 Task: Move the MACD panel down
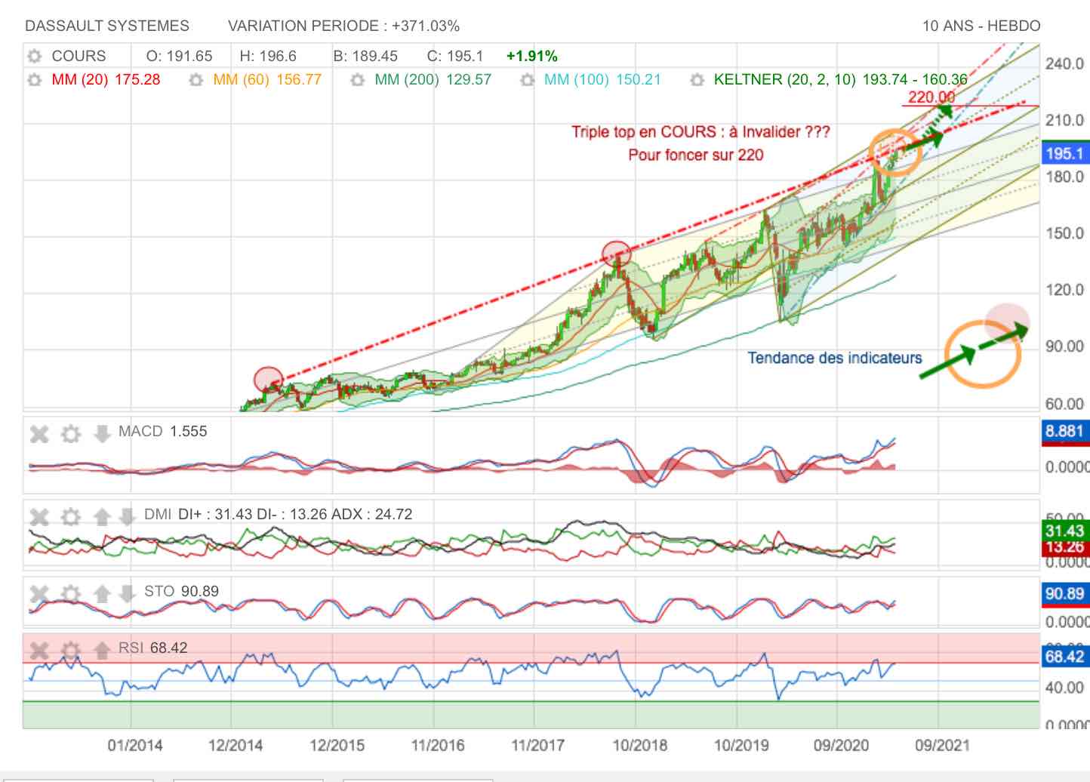pyautogui.click(x=102, y=433)
